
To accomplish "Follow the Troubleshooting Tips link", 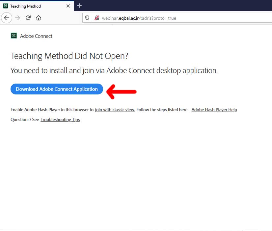I will pyautogui.click(x=60, y=119).
